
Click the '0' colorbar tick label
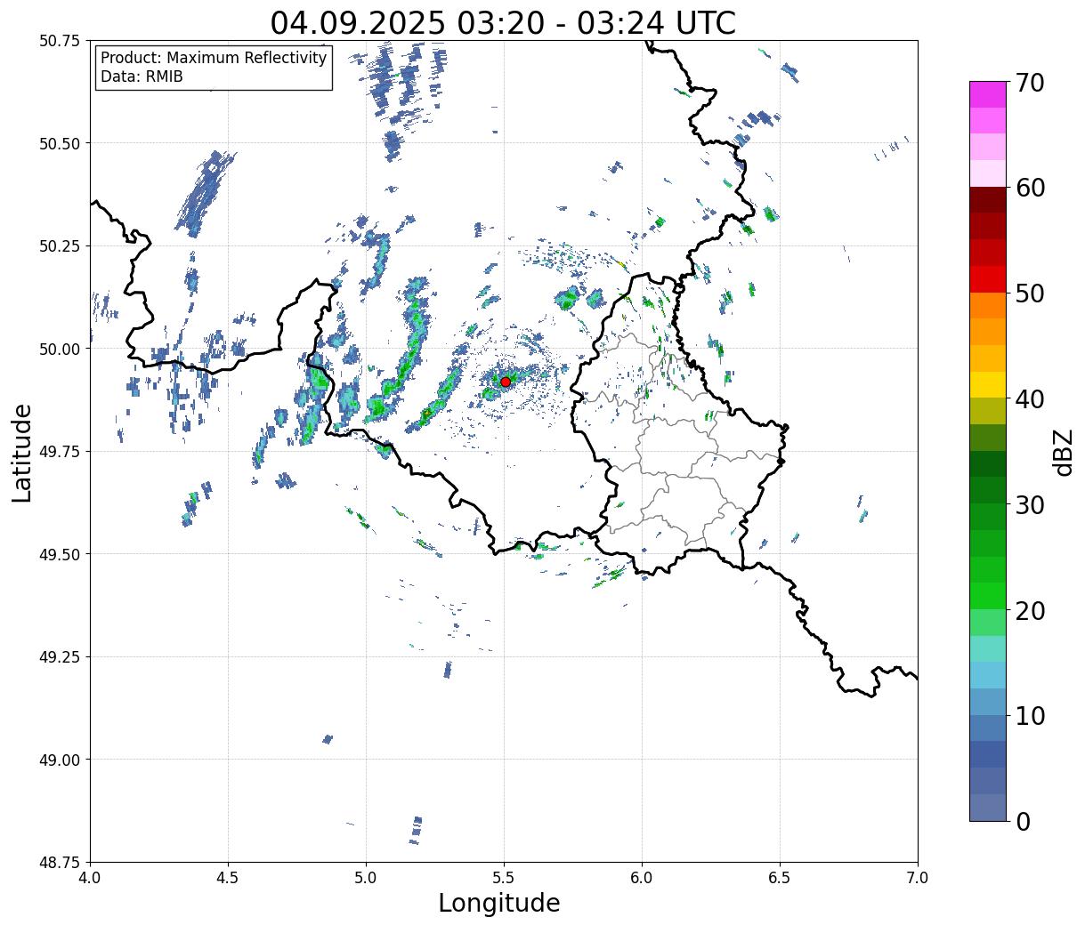coord(1022,821)
